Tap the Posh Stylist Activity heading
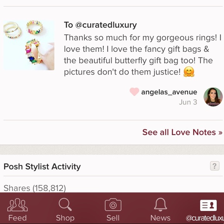 [42, 166]
